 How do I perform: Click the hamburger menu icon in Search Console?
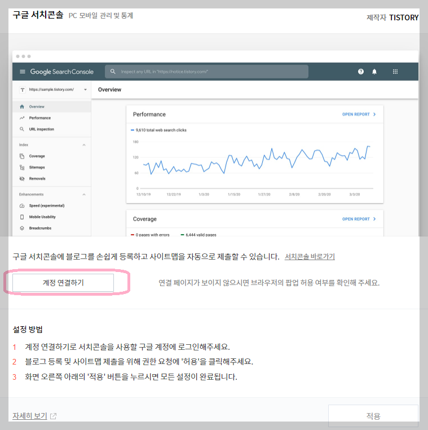pos(23,72)
